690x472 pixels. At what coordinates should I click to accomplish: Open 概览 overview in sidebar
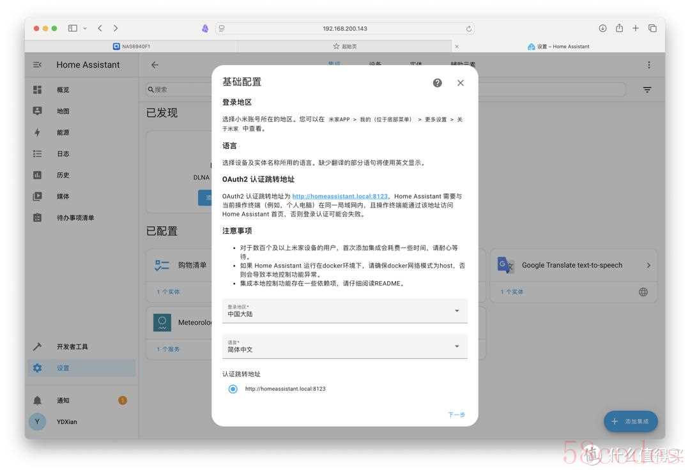tap(81, 89)
